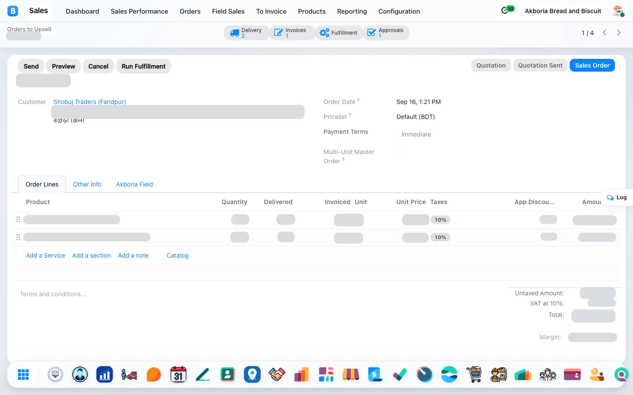This screenshot has width=633, height=395.
Task: Open the green contacts app in dock
Action: click(x=228, y=374)
